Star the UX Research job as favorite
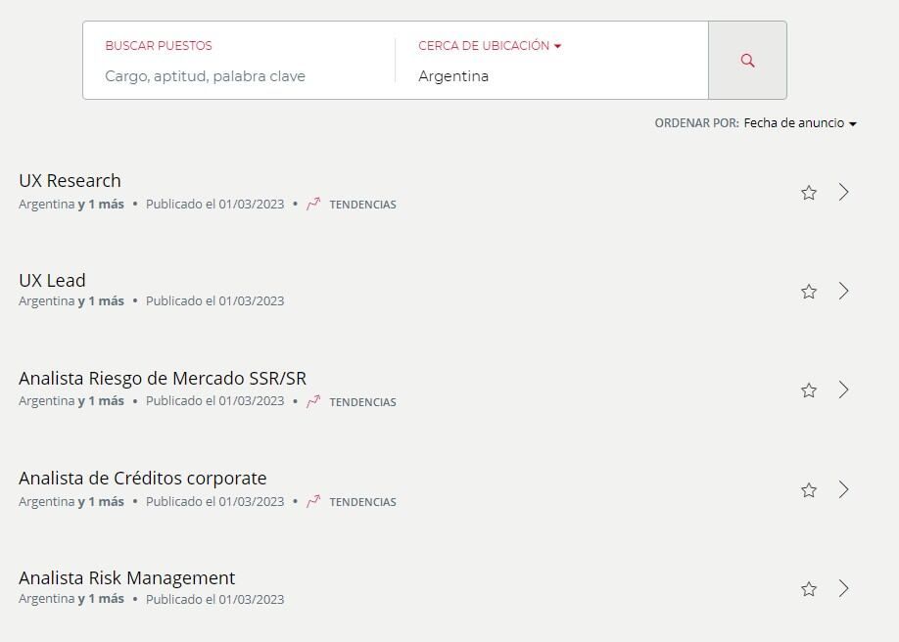The width and height of the screenshot is (899, 642). pos(809,193)
